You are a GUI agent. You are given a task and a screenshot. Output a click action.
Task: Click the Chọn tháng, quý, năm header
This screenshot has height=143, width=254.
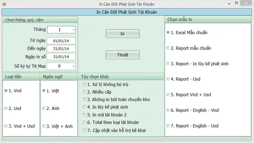point(40,20)
